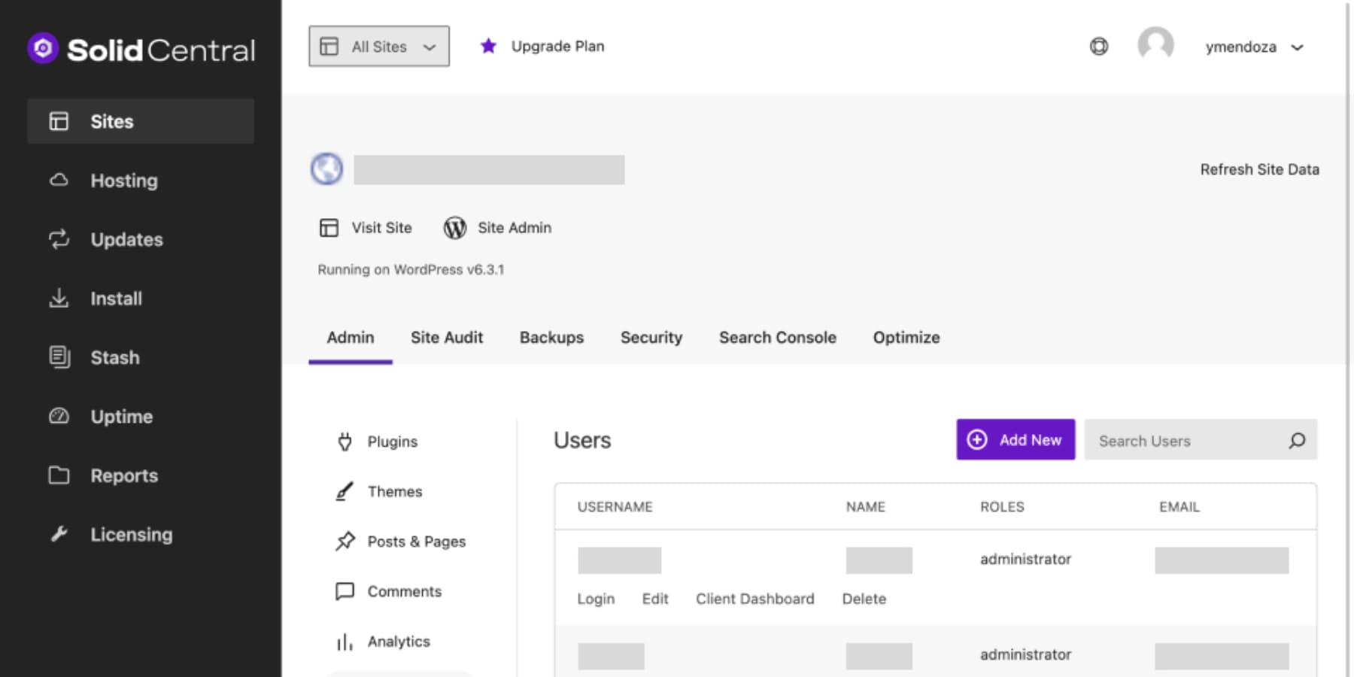Click inside the Search Users field
The image size is (1354, 677).
pos(1173,440)
